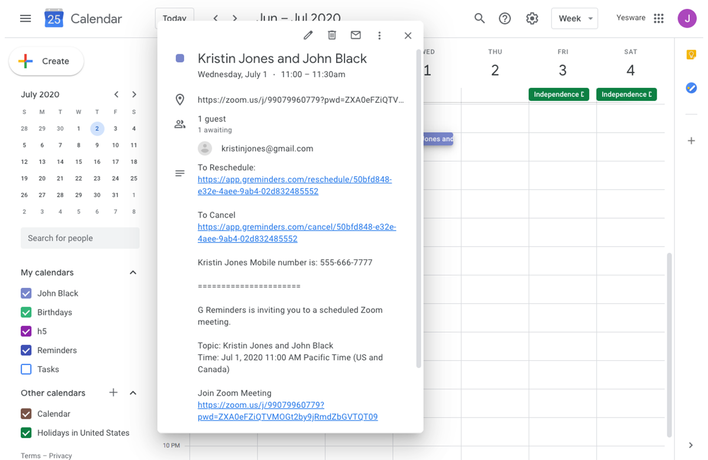
Task: Open the Settings gear menu
Action: [x=532, y=18]
